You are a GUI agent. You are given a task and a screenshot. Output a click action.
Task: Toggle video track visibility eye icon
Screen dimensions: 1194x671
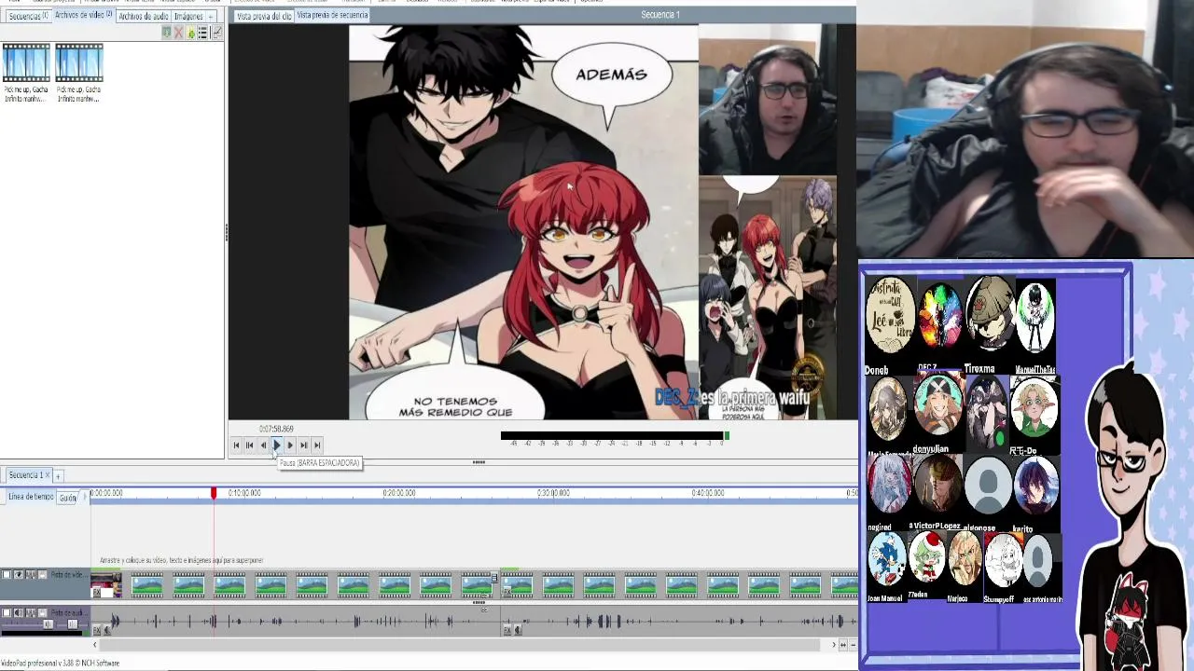[x=18, y=575]
